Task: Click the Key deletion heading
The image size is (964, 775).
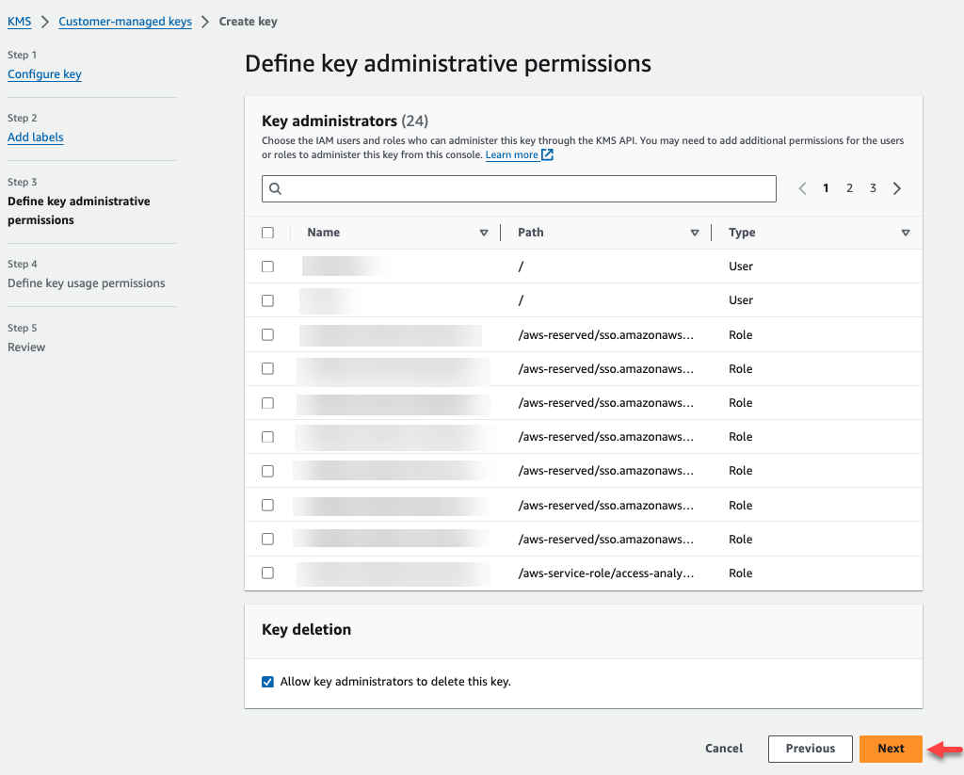Action: tap(306, 629)
